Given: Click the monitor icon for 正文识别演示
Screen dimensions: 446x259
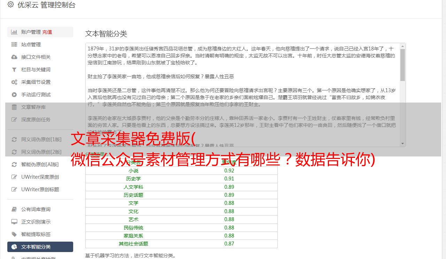Looking at the screenshot, I should (x=14, y=222).
